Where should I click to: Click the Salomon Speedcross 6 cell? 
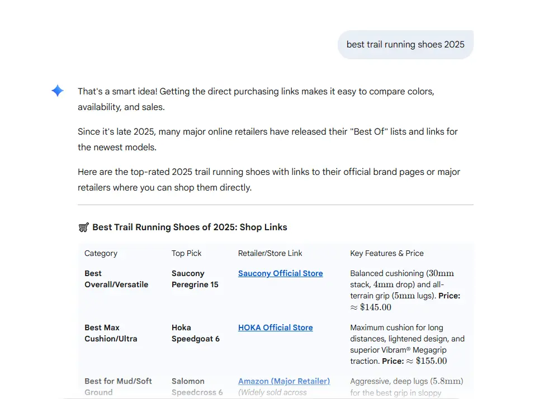tap(197, 386)
